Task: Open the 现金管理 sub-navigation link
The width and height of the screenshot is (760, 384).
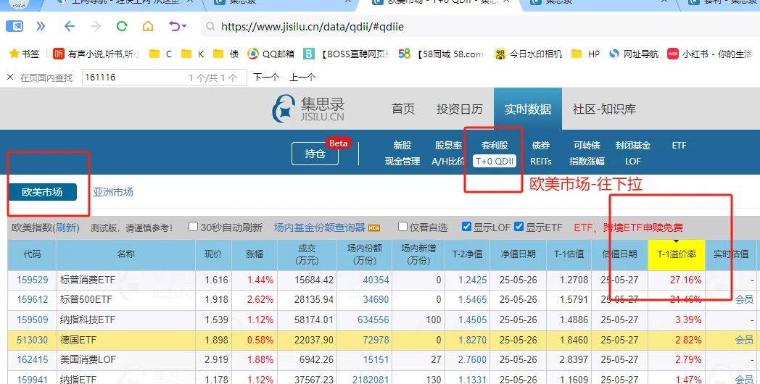Action: click(402, 162)
